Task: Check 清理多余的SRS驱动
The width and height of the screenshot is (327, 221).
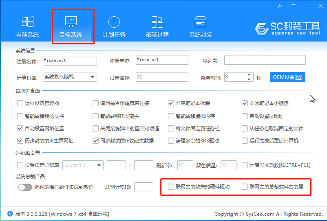Action: 171,141
